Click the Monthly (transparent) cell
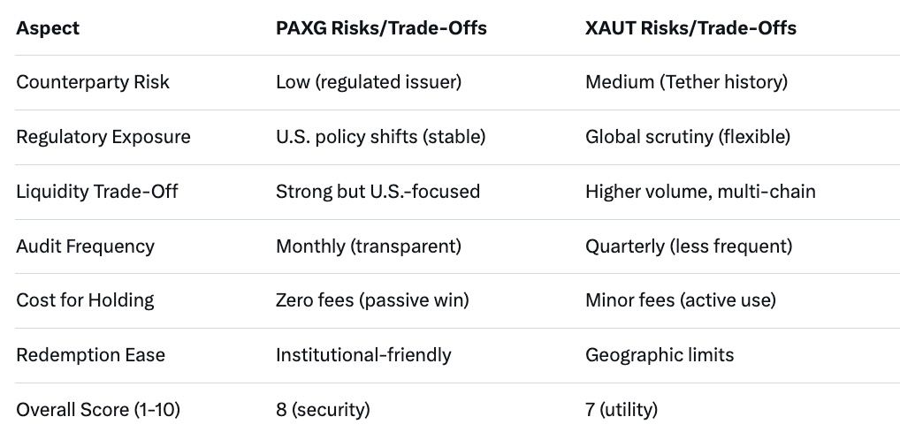This screenshot has width=900, height=447. 368,246
